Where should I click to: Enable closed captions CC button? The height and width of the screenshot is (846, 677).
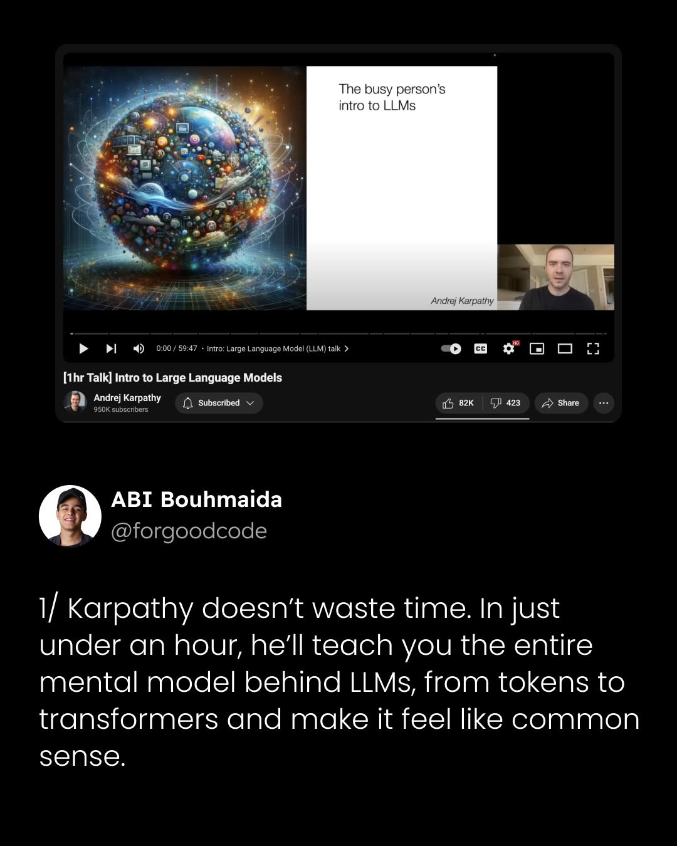(x=481, y=348)
